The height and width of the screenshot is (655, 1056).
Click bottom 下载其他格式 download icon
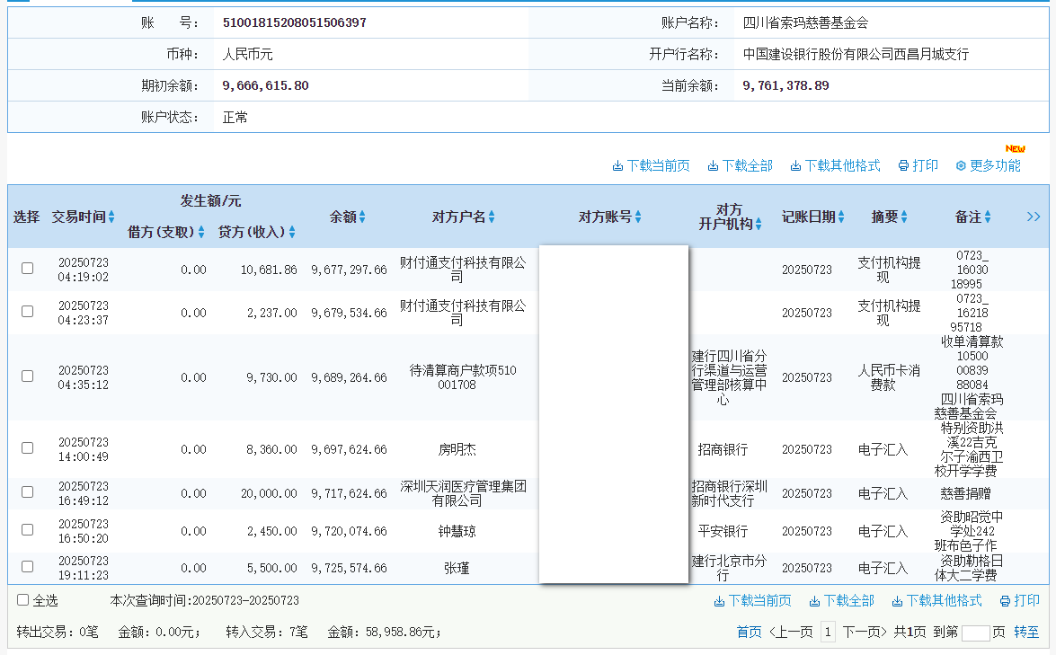[897, 601]
